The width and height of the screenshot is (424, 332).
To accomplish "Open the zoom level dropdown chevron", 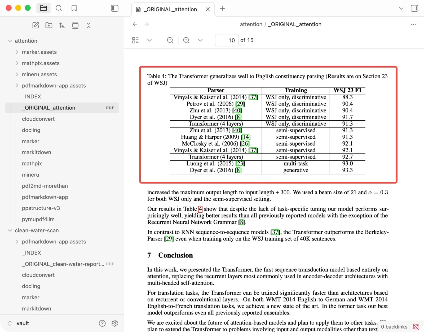I will pos(200,40).
